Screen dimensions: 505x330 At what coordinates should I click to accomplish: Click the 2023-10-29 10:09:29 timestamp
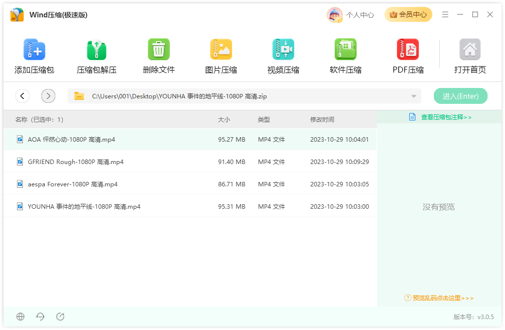340,162
